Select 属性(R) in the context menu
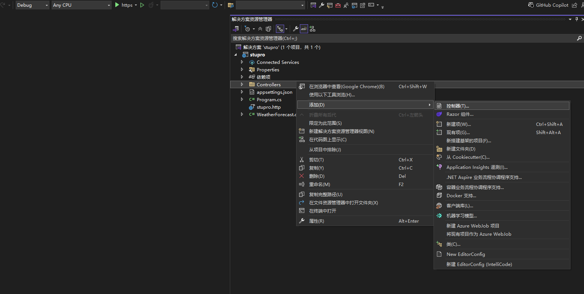Screen dimensions: 584x294 coord(365,221)
